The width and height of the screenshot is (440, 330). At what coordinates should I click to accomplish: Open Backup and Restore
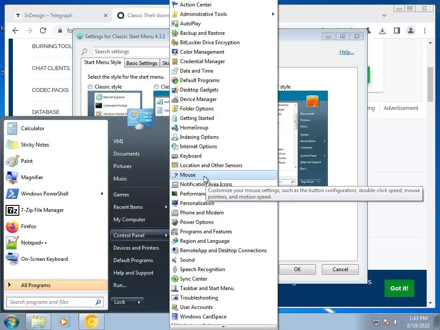pos(223,33)
